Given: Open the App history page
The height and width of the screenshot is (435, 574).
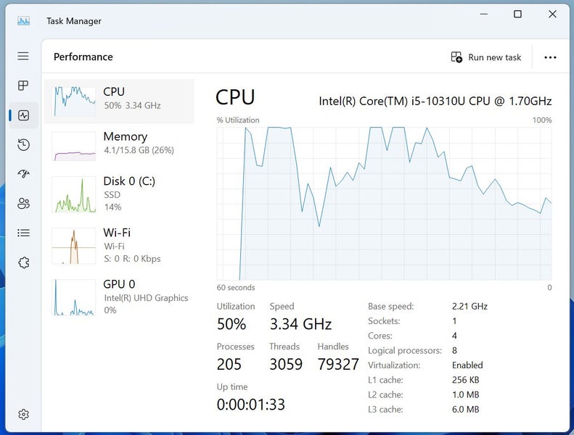Looking at the screenshot, I should point(23,145).
